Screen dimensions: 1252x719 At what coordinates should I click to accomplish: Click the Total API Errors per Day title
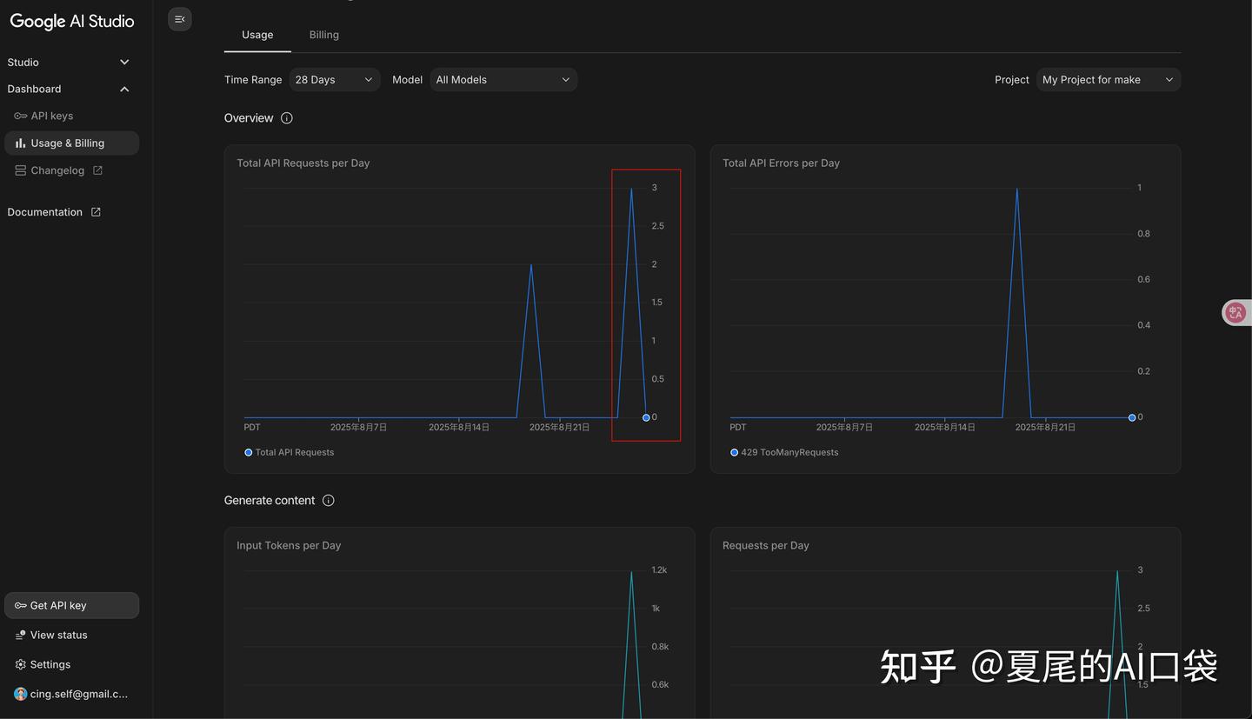point(781,163)
